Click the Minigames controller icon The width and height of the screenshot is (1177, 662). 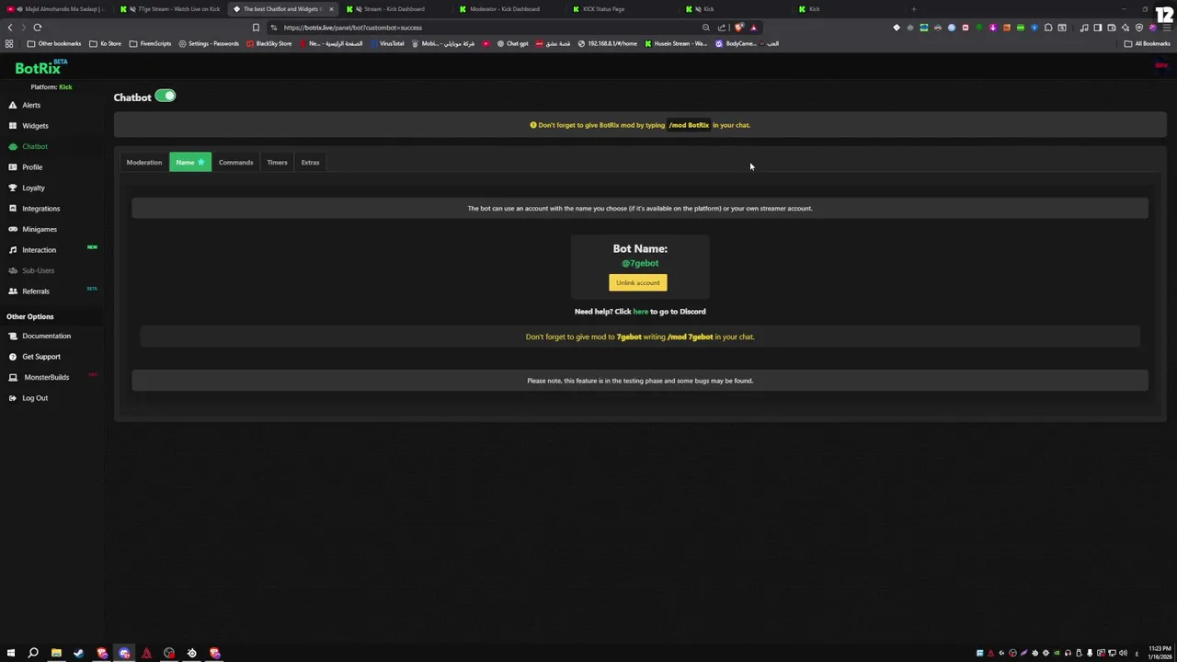coord(12,229)
